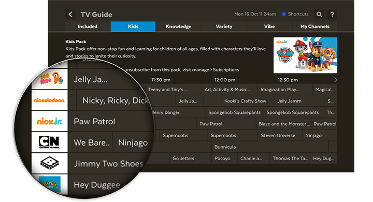Open help with the question mark icon
373x202 pixels.
pyautogui.click(x=332, y=15)
